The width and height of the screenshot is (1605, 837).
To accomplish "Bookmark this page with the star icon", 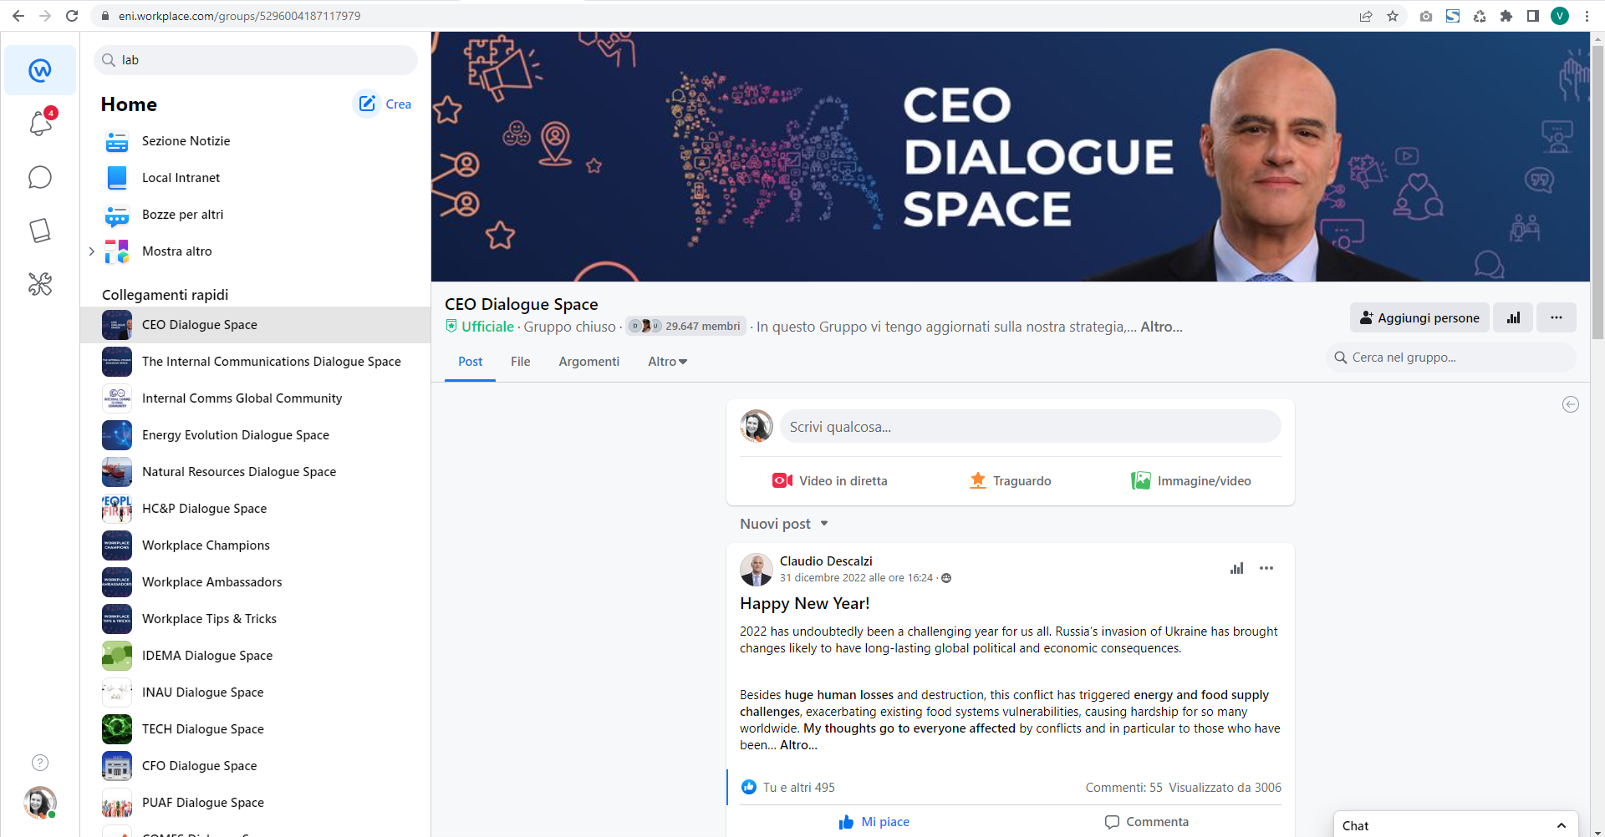I will [x=1393, y=16].
